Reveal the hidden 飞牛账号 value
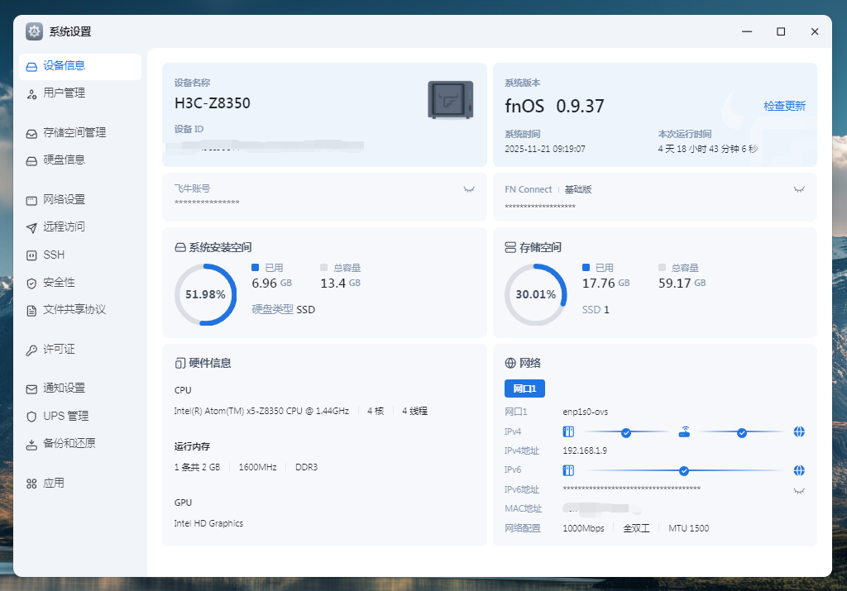Image resolution: width=847 pixels, height=591 pixels. (x=469, y=189)
